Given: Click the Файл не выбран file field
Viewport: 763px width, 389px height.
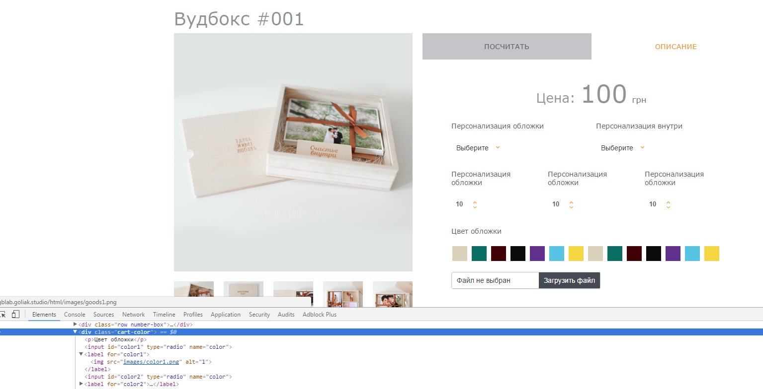Looking at the screenshot, I should [495, 280].
